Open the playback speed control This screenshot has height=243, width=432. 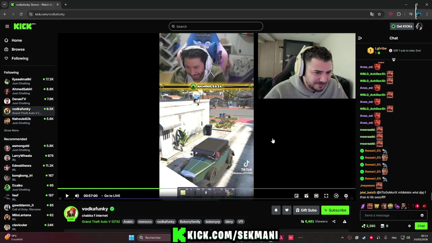(x=336, y=196)
